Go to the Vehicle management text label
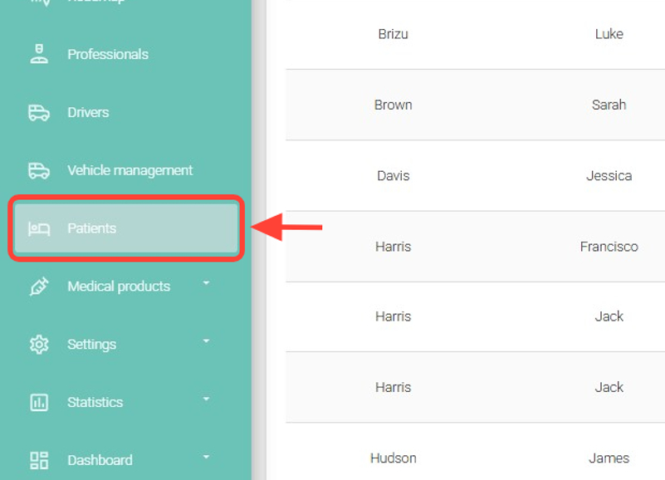 tap(130, 170)
